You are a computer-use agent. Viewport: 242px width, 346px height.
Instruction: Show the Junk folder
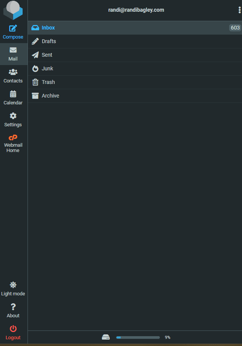47,68
